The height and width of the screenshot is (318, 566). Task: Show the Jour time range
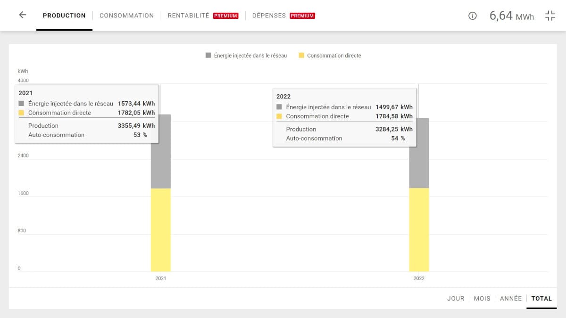coord(456,298)
